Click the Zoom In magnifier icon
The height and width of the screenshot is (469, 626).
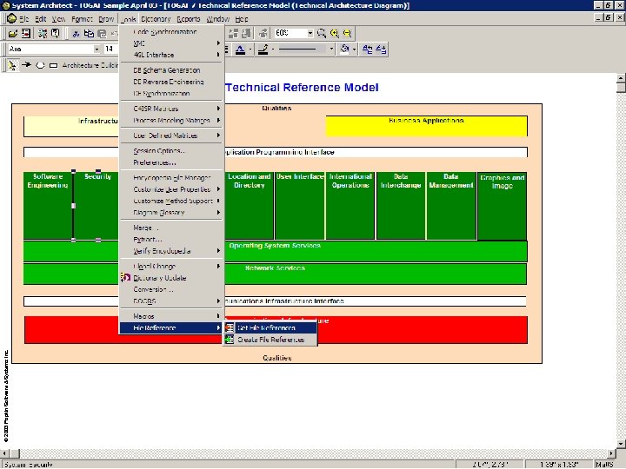tap(336, 33)
